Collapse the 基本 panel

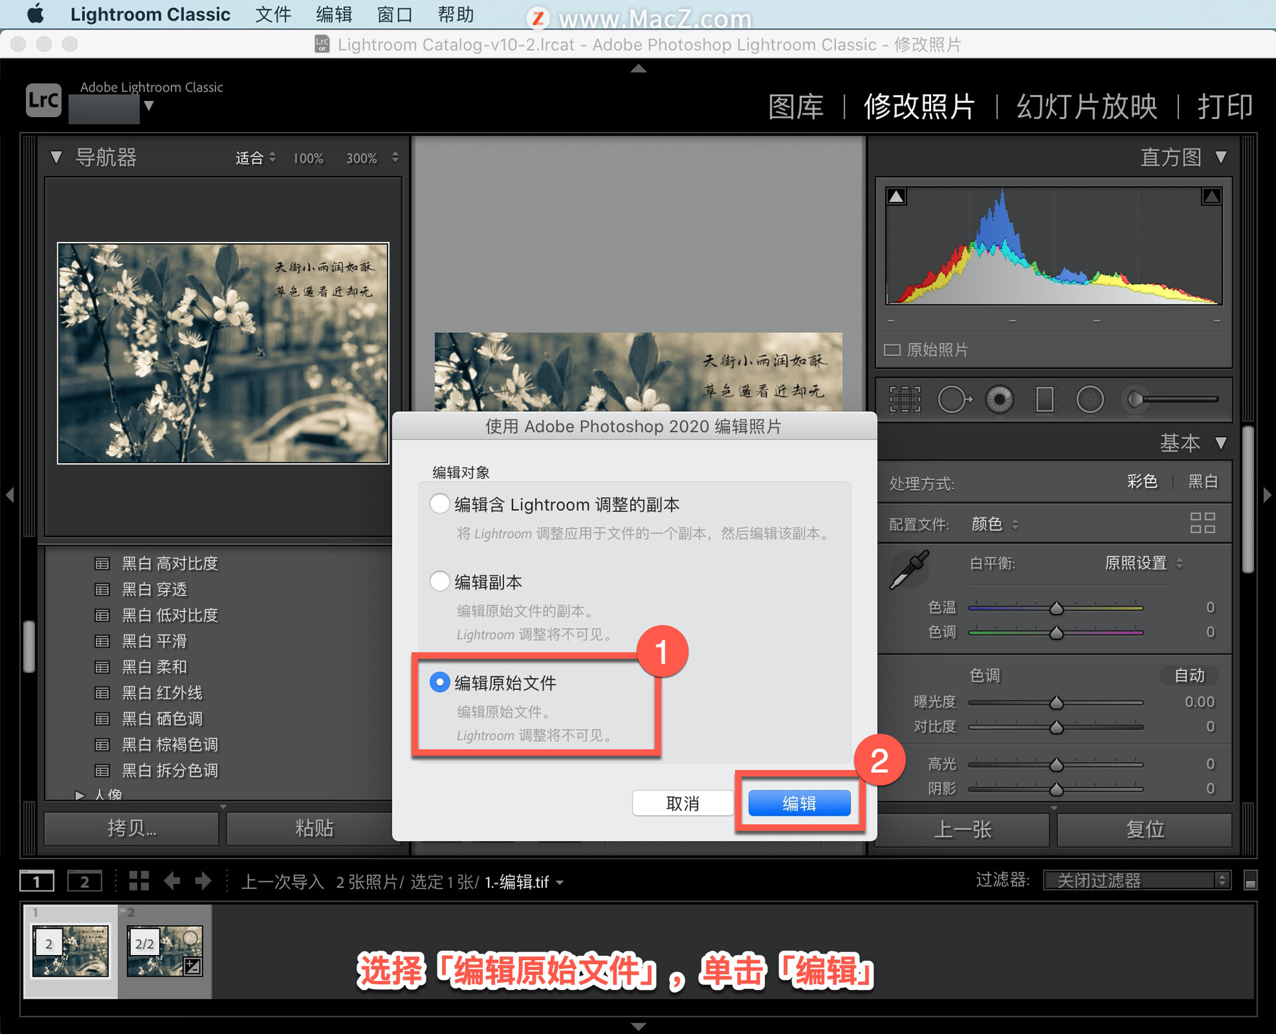pyautogui.click(x=1220, y=443)
